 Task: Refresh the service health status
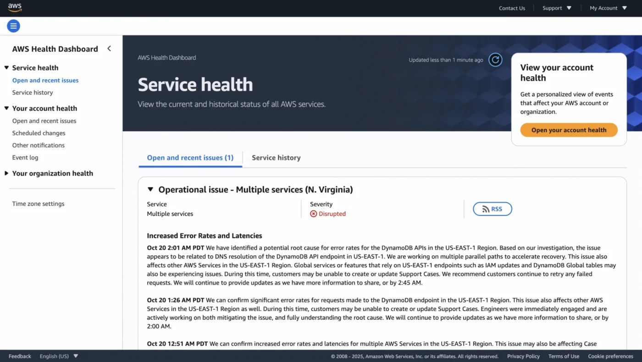point(495,60)
